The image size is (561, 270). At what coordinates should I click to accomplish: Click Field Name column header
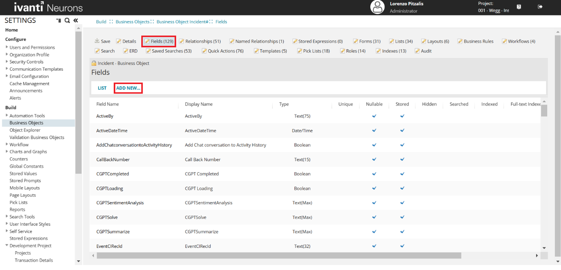(108, 104)
